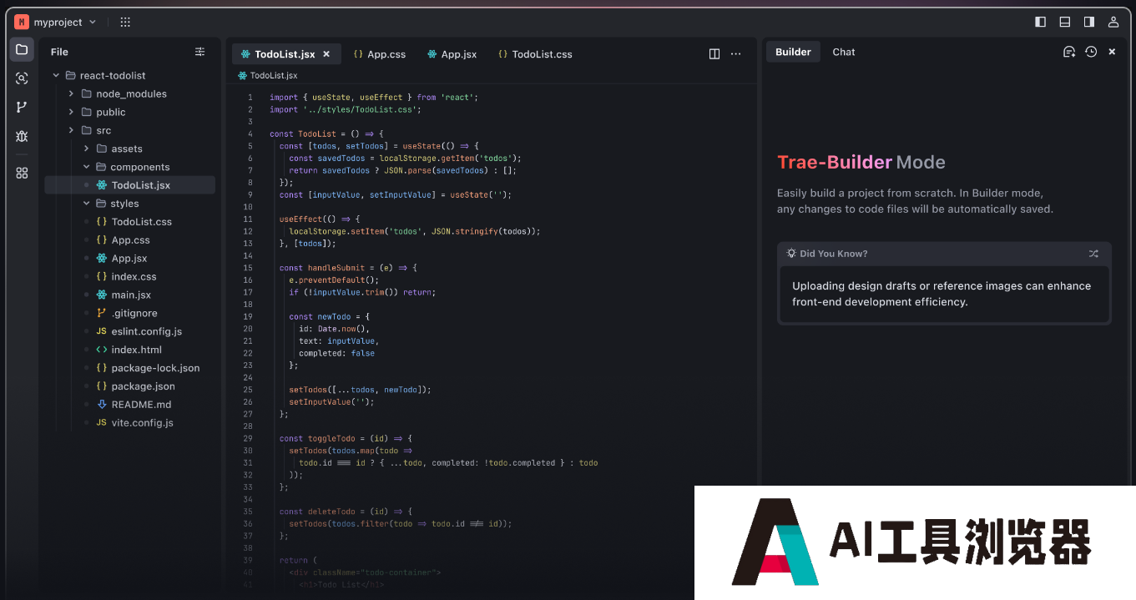
Task: Select TodoList.jsx in the file tree
Action: coord(129,185)
